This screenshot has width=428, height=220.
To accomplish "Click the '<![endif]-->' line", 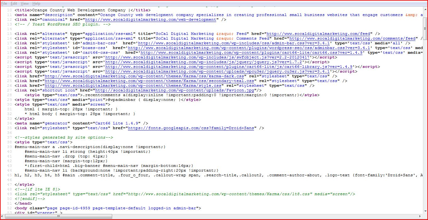I will pyautogui.click(x=30, y=199).
